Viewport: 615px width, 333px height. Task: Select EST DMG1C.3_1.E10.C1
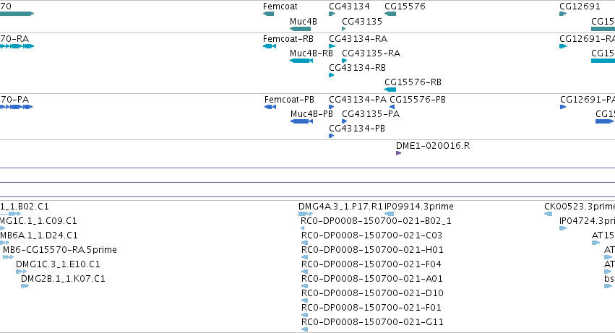pyautogui.click(x=58, y=264)
